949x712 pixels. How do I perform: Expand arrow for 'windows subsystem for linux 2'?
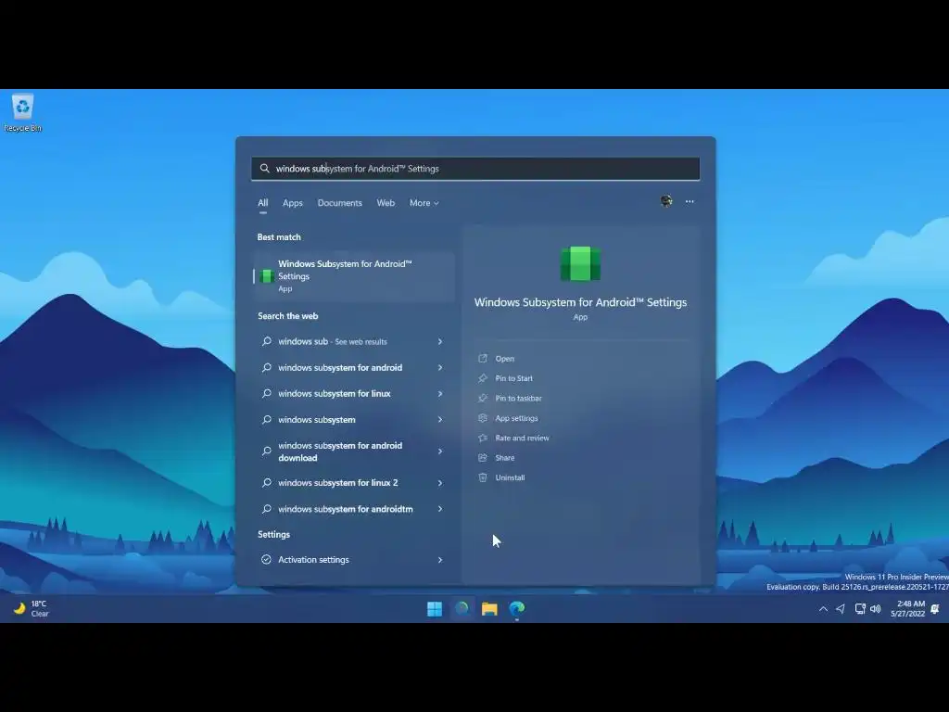[x=440, y=483]
